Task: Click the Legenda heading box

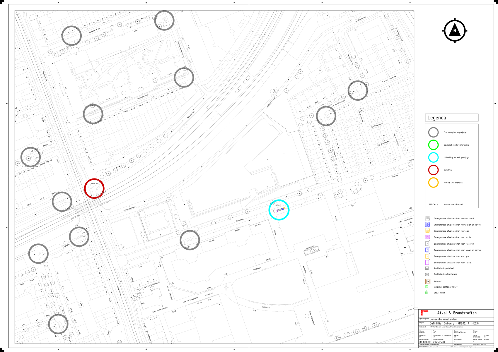Action: point(451,118)
